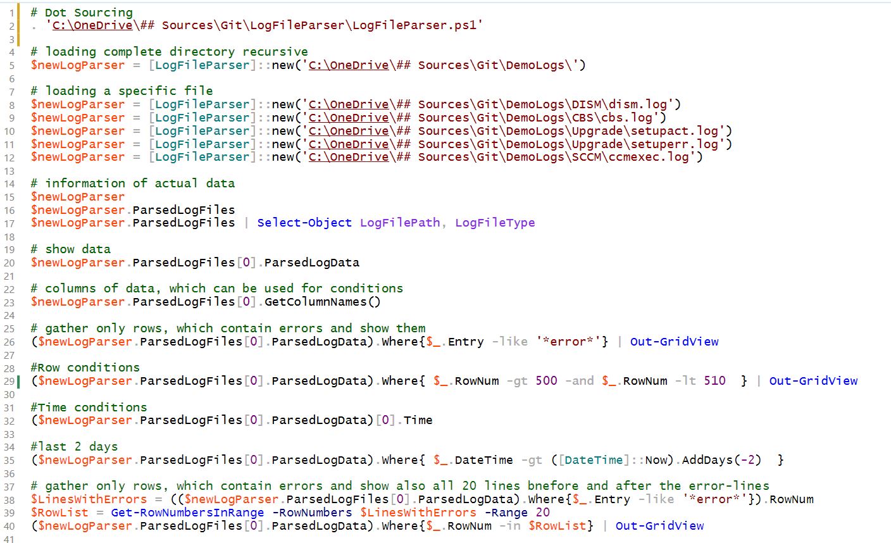Select the LogFileParser.ps1 file name in line 2
Image resolution: width=891 pixels, height=543 pixels.
pyautogui.click(x=414, y=25)
